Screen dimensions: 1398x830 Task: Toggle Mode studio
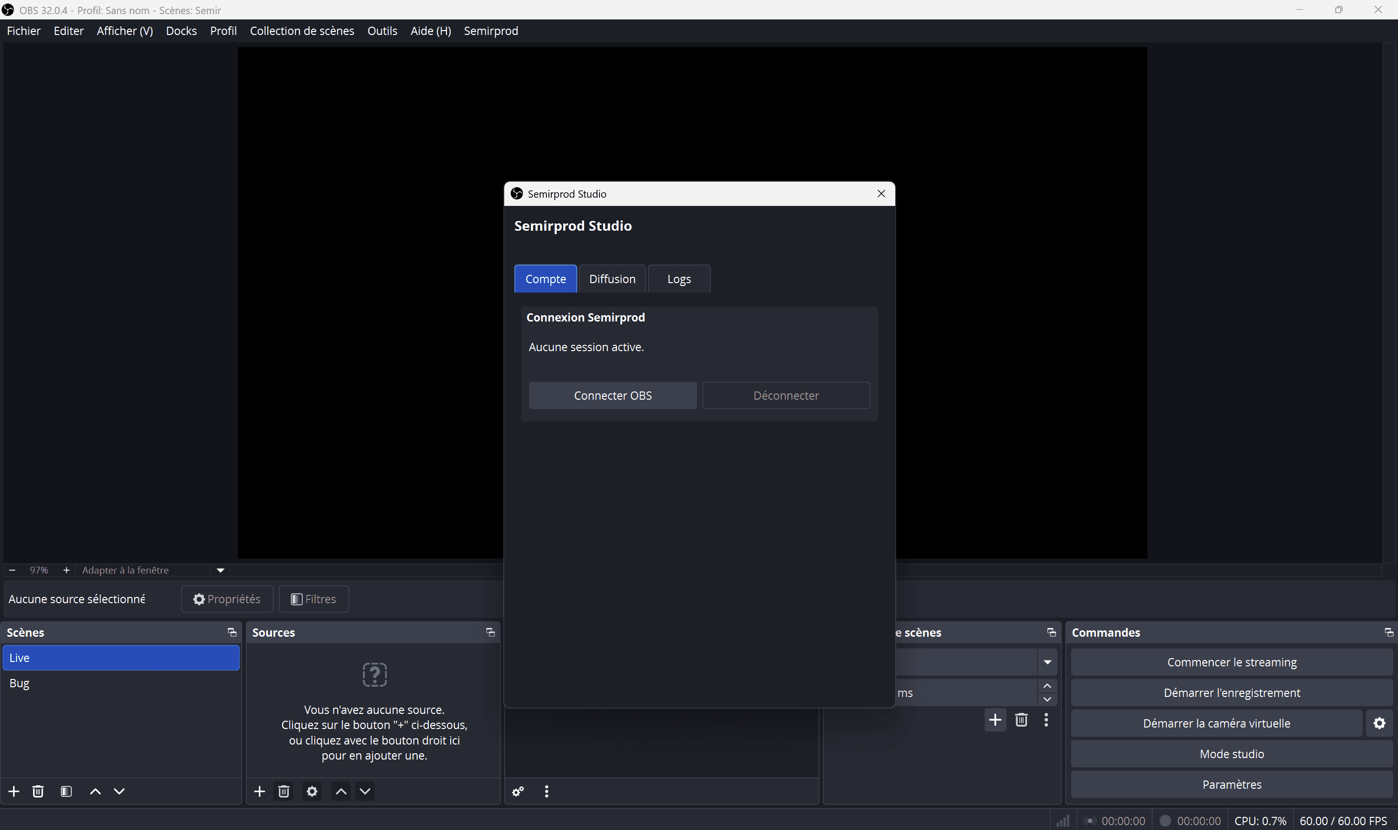pos(1232,753)
